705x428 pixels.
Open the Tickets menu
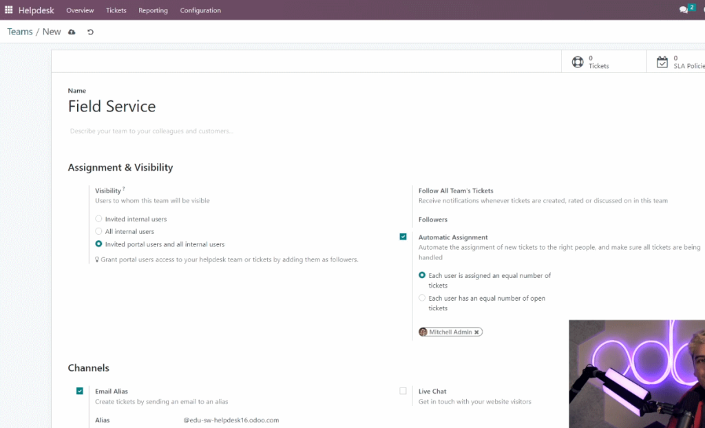click(116, 10)
